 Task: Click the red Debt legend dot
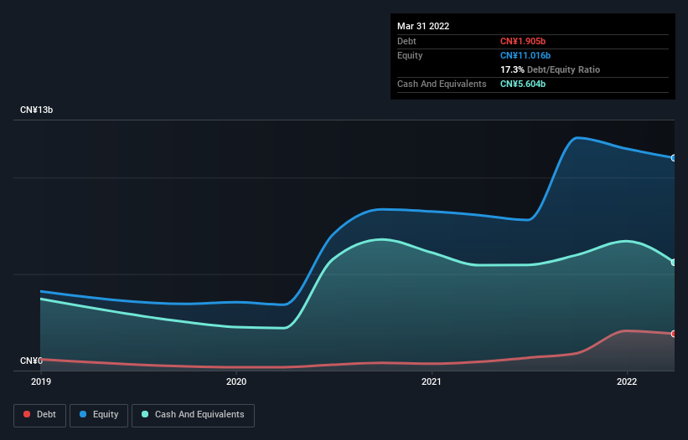[x=27, y=414]
